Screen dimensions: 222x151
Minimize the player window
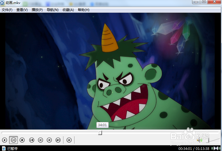196,2
